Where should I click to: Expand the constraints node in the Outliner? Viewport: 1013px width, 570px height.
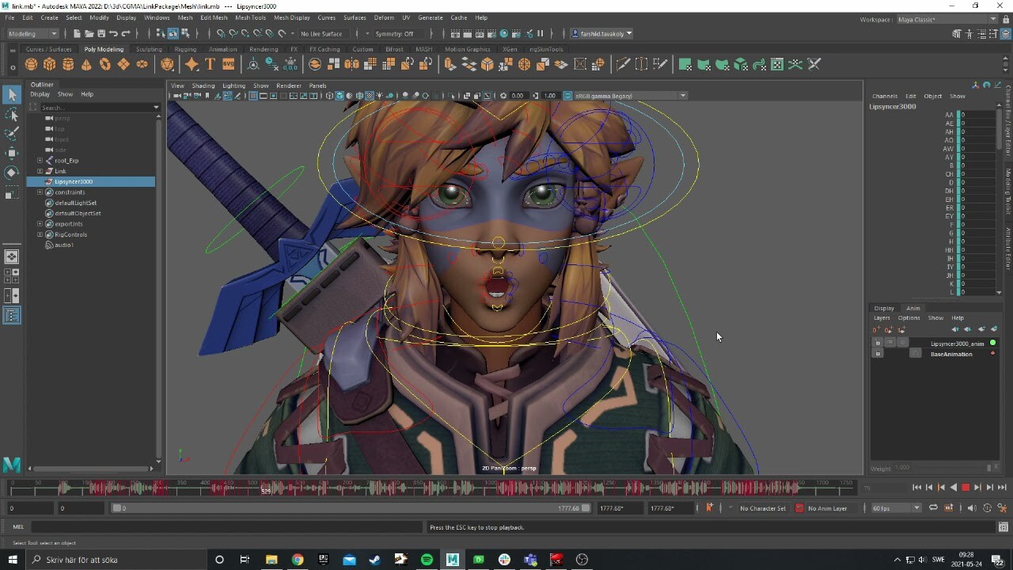39,192
